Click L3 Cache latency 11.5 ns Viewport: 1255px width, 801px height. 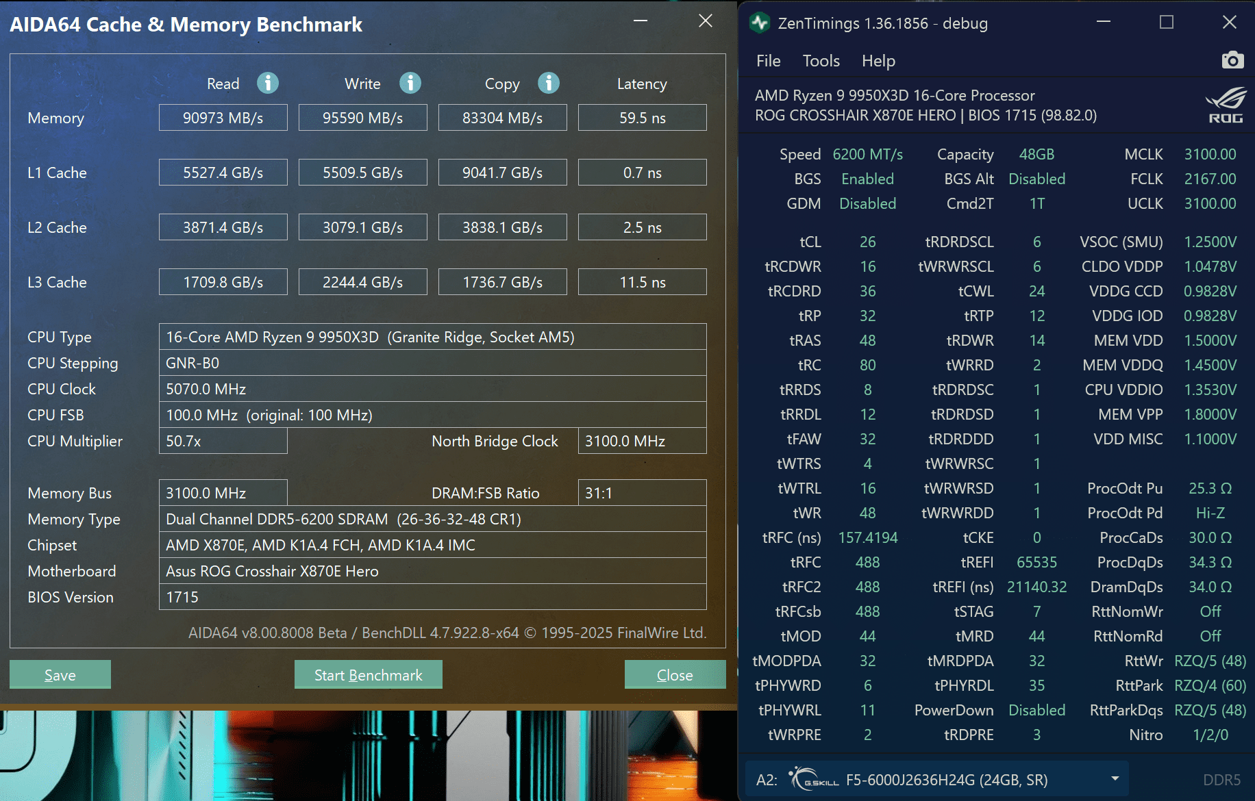coord(643,281)
